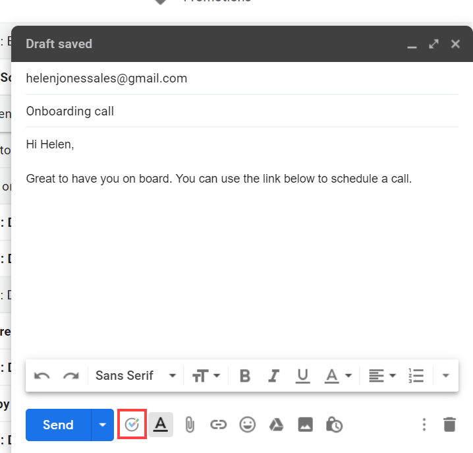Toggle italic formatting
The height and width of the screenshot is (453, 473).
pyautogui.click(x=274, y=376)
